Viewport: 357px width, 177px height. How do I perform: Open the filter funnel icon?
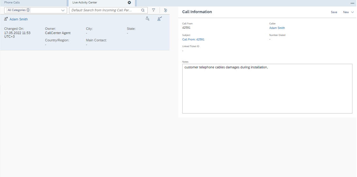point(153,10)
